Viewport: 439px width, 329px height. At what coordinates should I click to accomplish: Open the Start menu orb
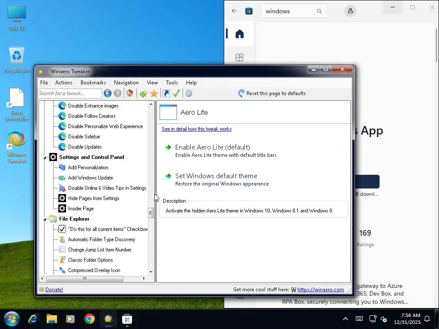coord(12,319)
